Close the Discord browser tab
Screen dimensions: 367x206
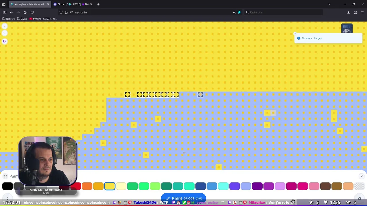(x=91, y=4)
